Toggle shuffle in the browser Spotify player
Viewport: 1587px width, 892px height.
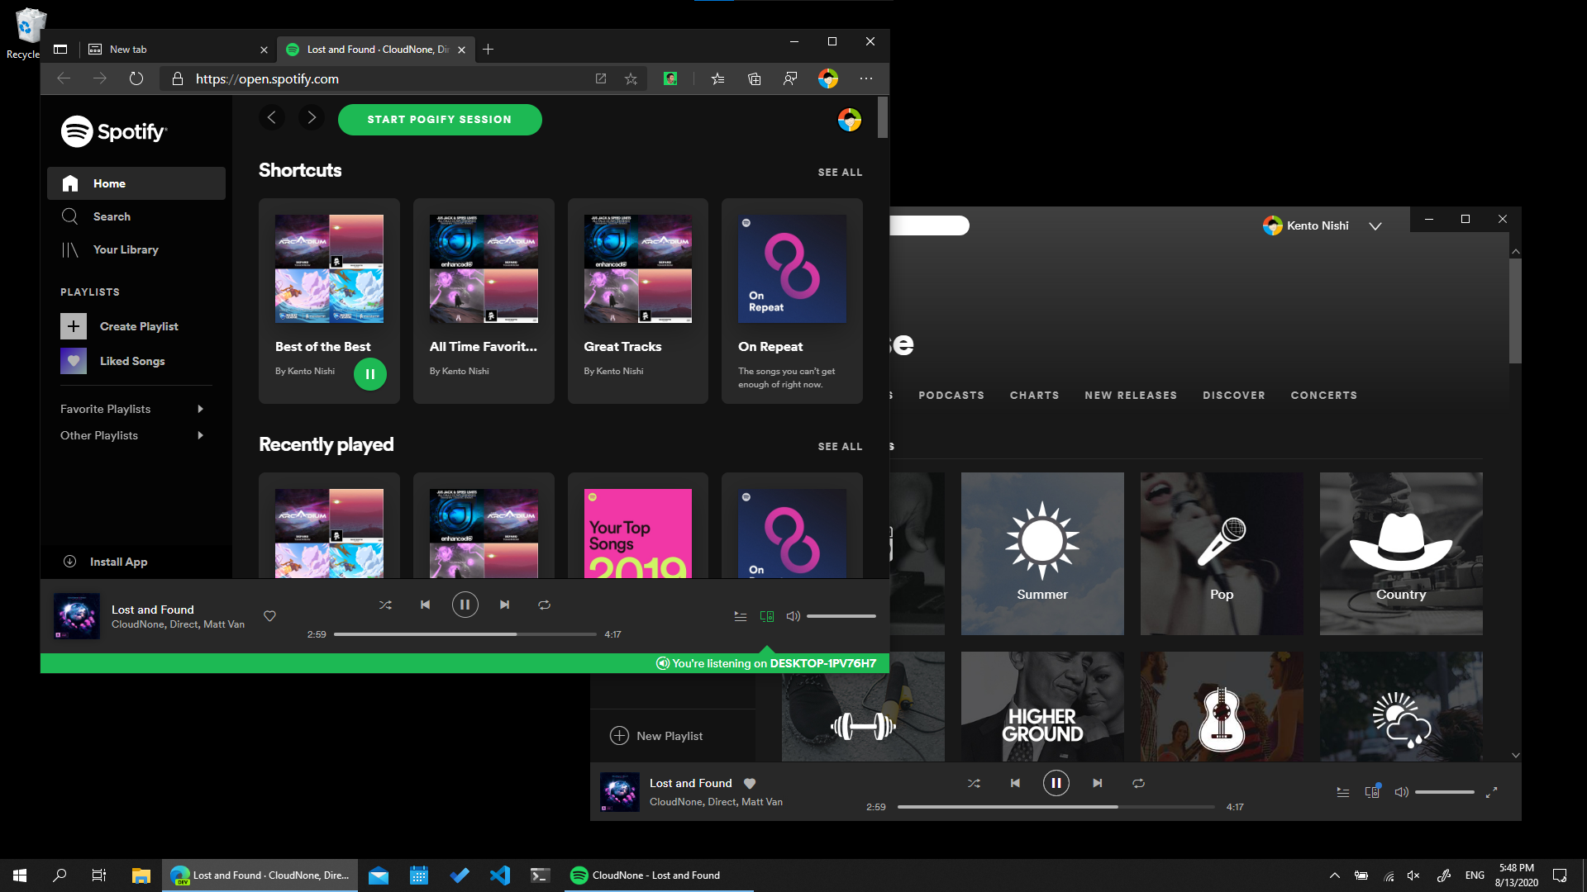pyautogui.click(x=385, y=605)
